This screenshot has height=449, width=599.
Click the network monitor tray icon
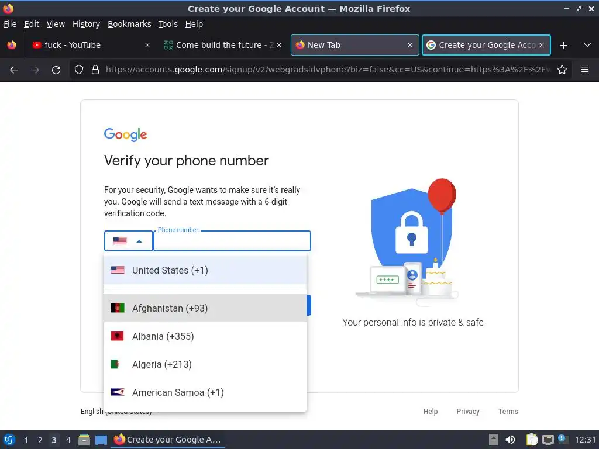coord(548,440)
